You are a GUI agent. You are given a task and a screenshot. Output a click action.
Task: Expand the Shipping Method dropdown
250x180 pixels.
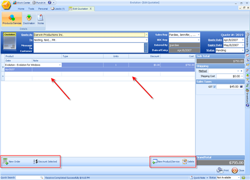238,71
